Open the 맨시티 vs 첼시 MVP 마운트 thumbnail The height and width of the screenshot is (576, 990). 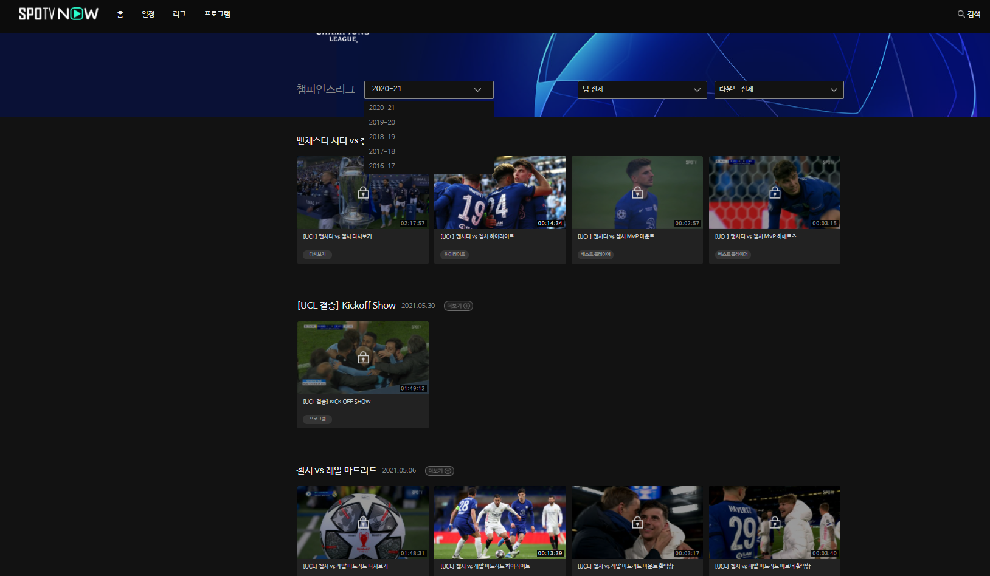coord(637,193)
